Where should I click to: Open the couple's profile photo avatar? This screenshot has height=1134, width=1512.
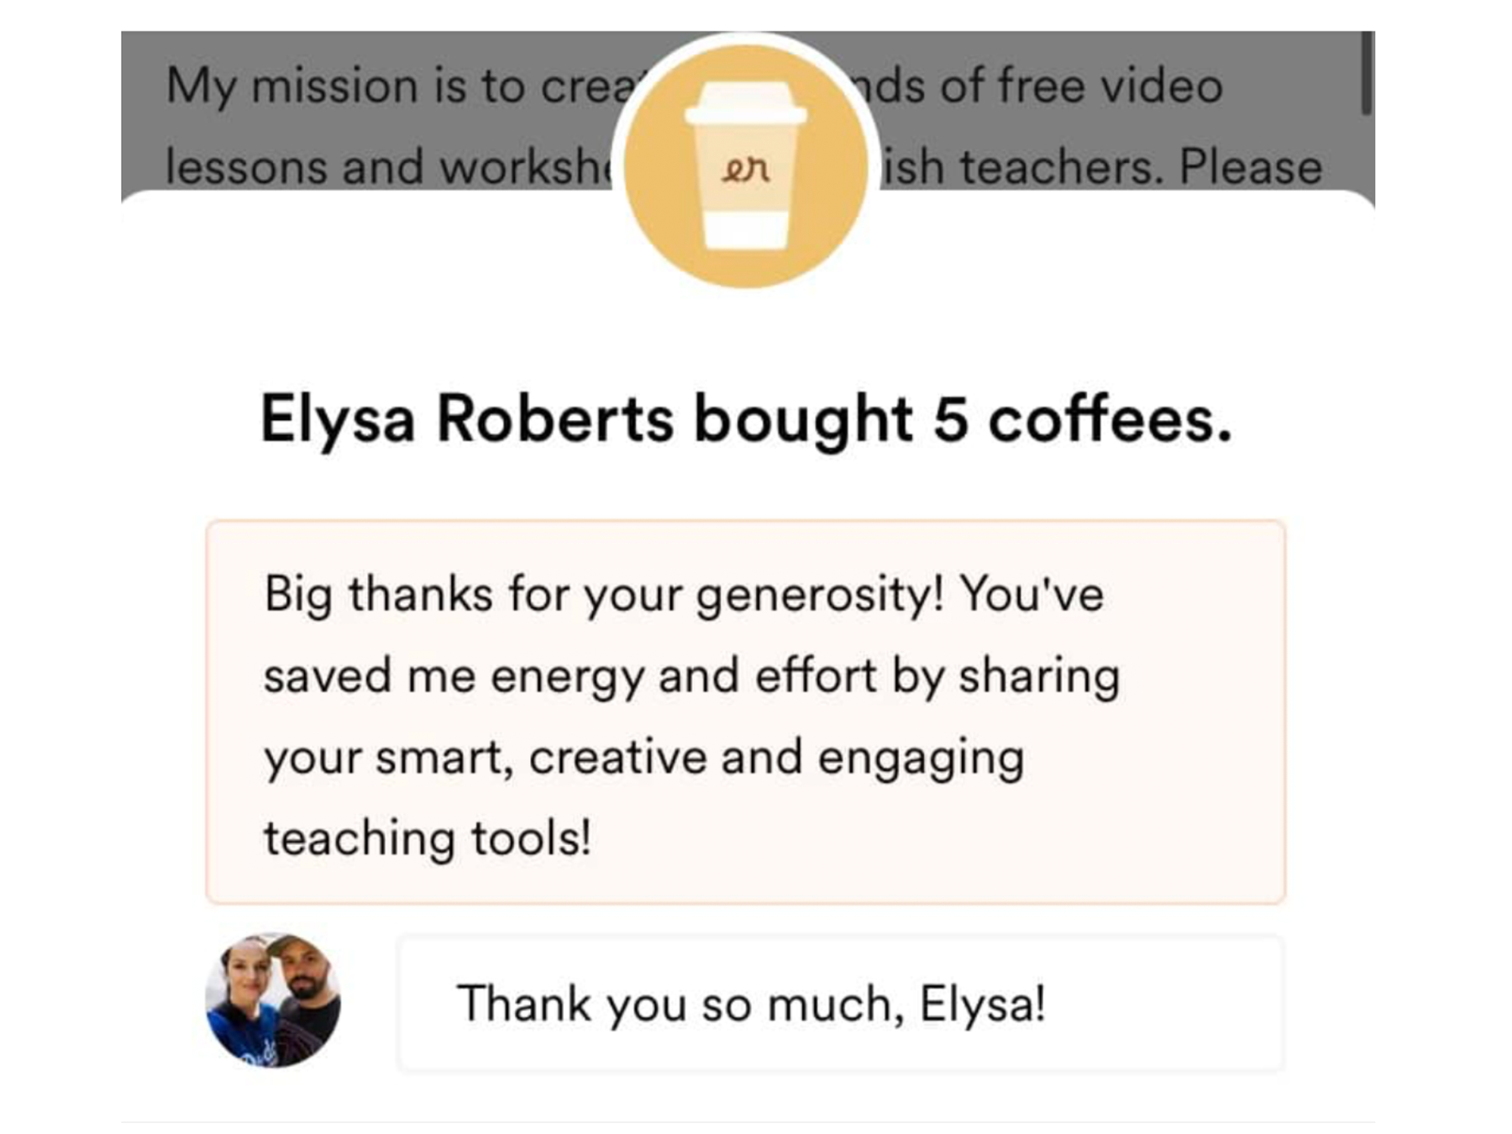click(273, 1000)
